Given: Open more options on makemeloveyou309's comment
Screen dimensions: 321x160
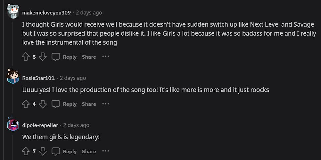Looking at the screenshot, I should coord(106,57).
